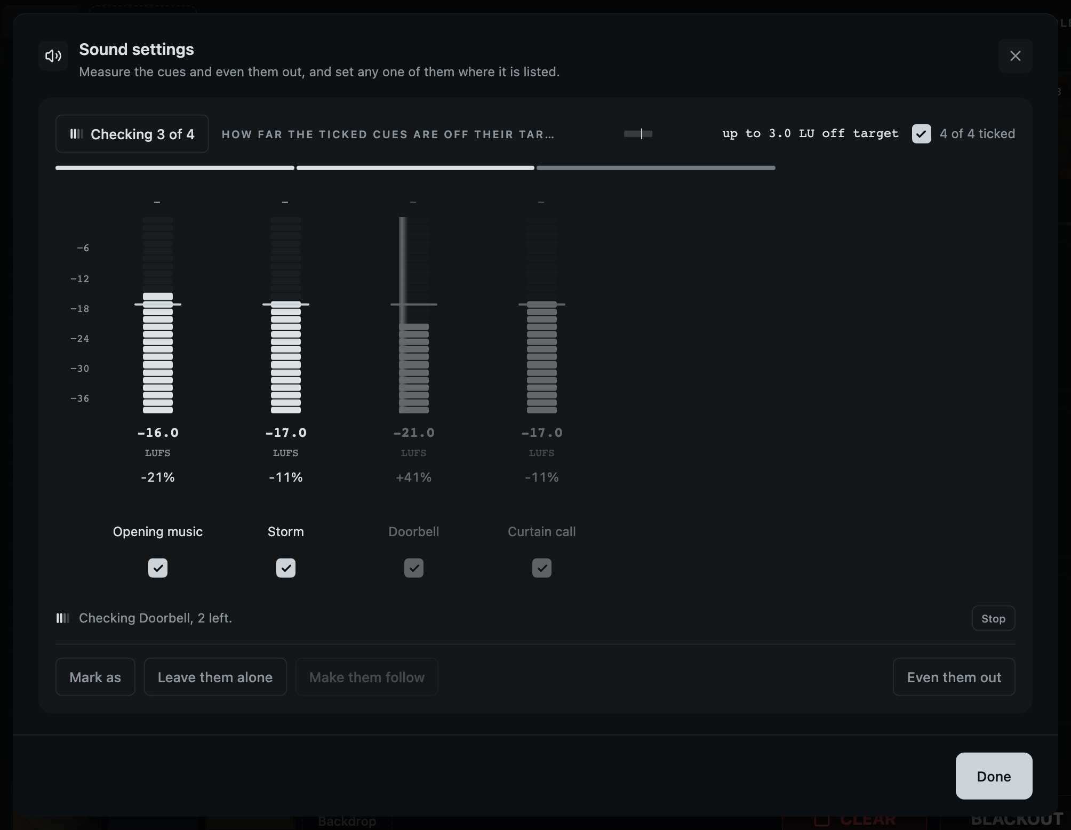Click the Curtain call cue label
1071x830 pixels.
click(542, 532)
